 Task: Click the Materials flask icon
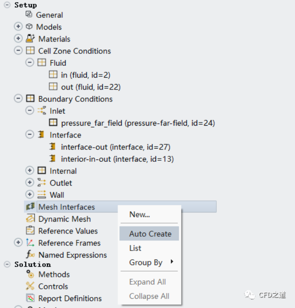point(30,39)
